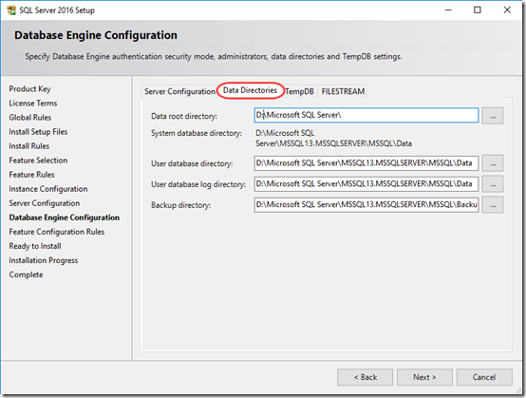The width and height of the screenshot is (526, 398).
Task: Select License Terms step in sidebar
Action: (x=33, y=103)
